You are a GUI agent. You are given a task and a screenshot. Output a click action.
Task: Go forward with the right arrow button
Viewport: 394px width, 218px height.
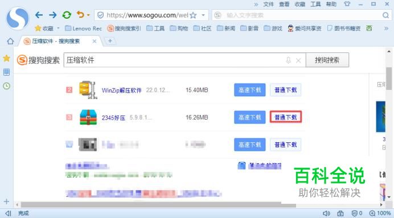(53, 15)
